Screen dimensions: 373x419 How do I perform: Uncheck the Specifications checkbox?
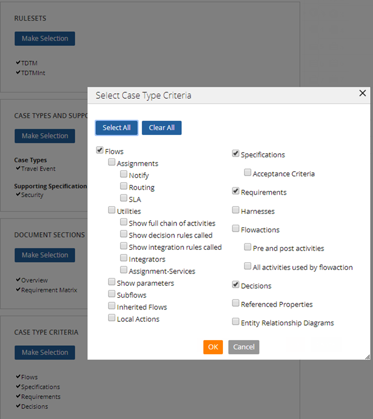(236, 154)
